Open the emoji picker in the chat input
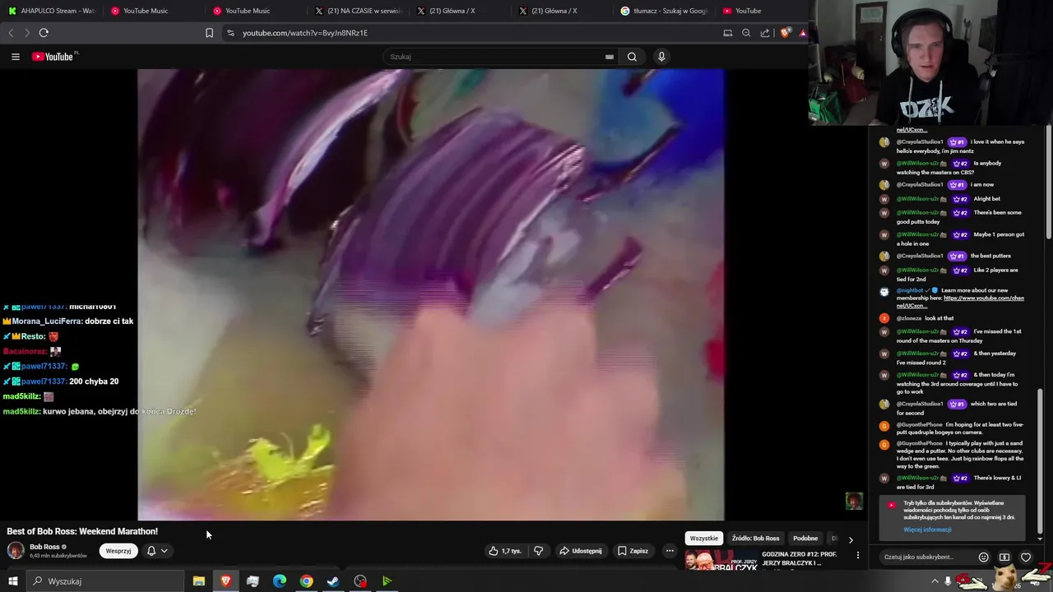 click(x=983, y=557)
